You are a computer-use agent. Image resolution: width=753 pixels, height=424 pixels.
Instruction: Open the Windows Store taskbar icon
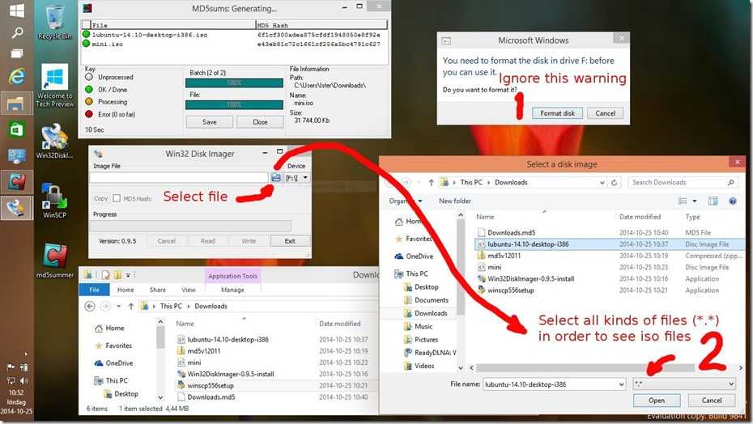(x=17, y=129)
